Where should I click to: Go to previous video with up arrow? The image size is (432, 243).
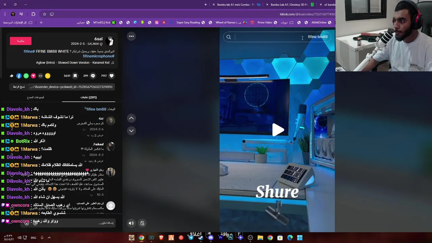tap(131, 118)
